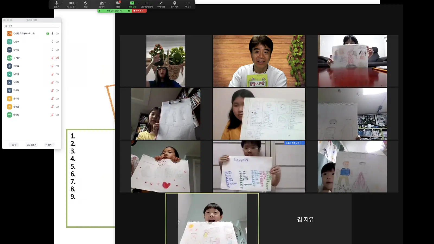Expand the arrow next to 음소거 microphone
Image resolution: width=434 pixels, height=244 pixels.
(x=62, y=3)
